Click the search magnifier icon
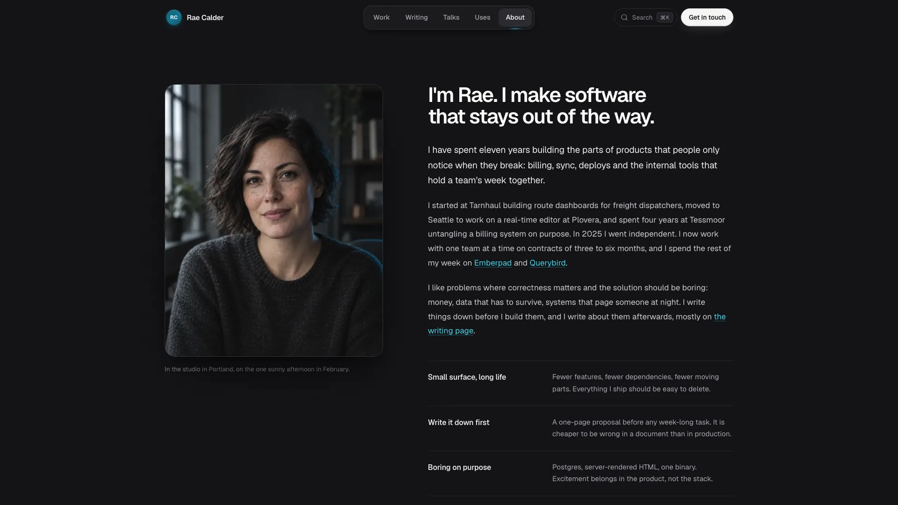The image size is (898, 505). pos(624,17)
